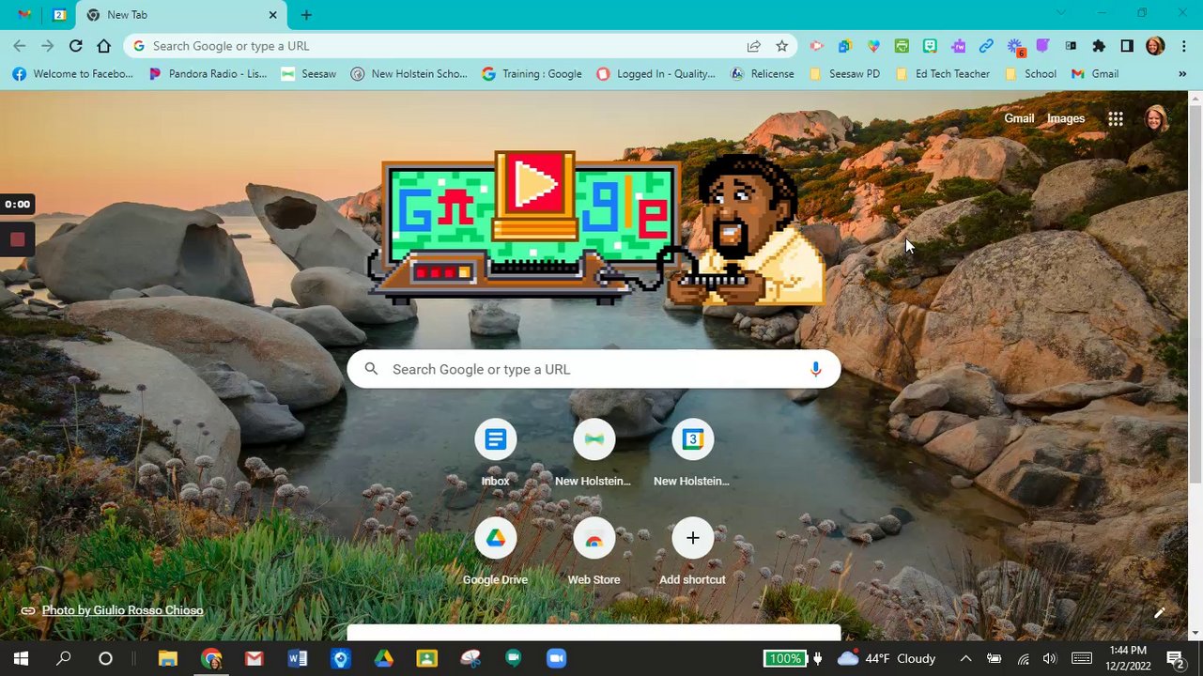Expand the Ed Tech Teacher bookmark folder

click(x=943, y=74)
